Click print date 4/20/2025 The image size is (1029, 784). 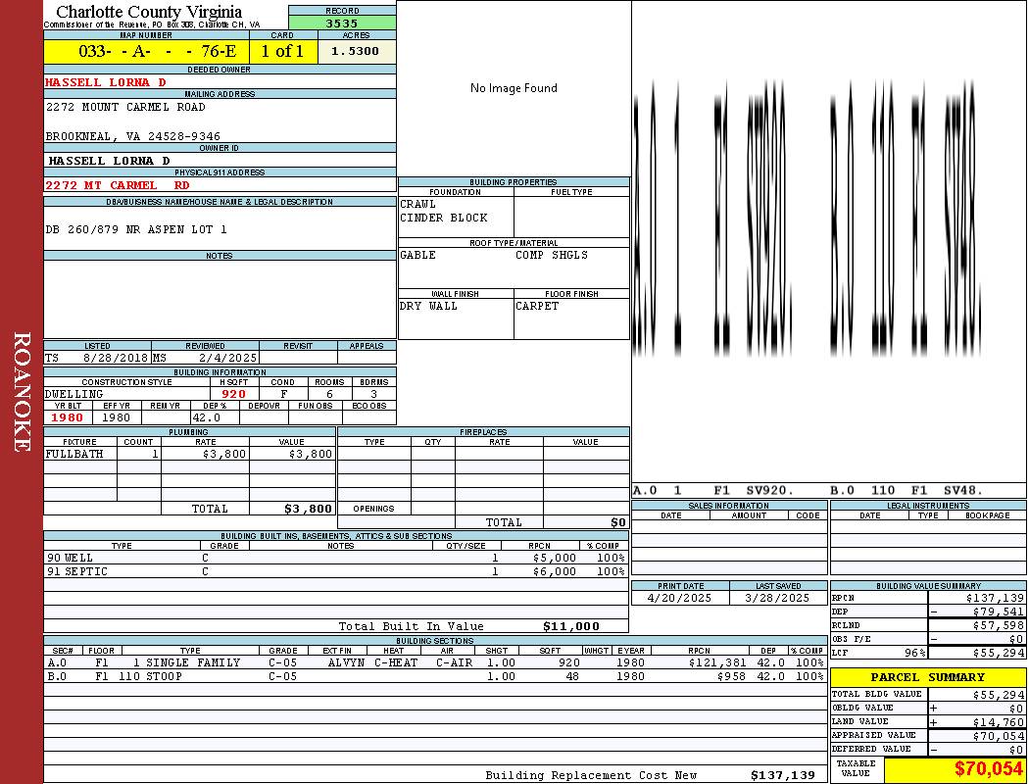679,599
